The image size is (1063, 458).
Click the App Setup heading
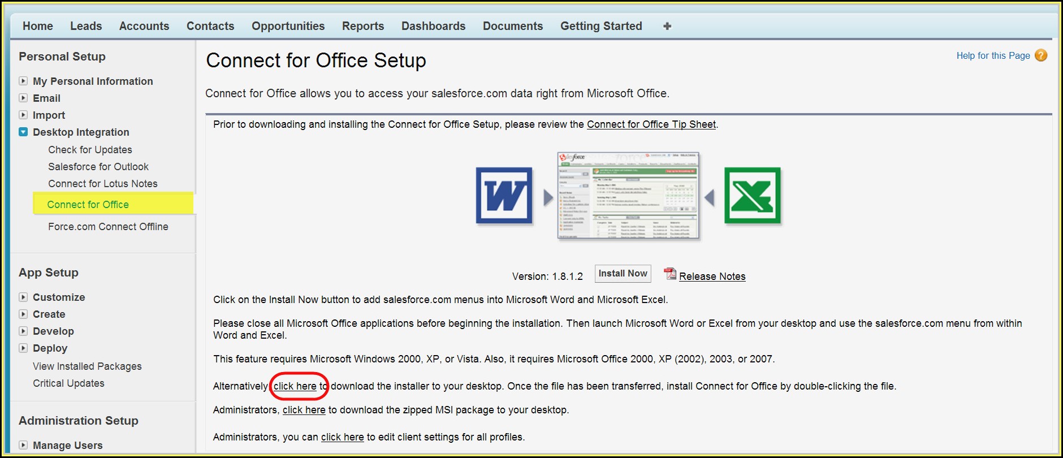click(x=49, y=273)
